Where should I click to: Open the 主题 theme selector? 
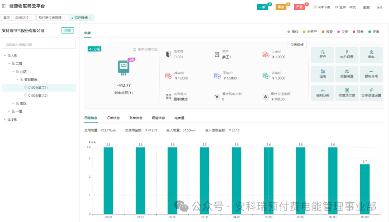coord(366,7)
